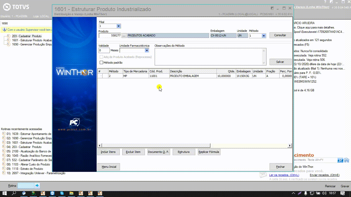Click the Validade months field

pyautogui.click(x=104, y=50)
